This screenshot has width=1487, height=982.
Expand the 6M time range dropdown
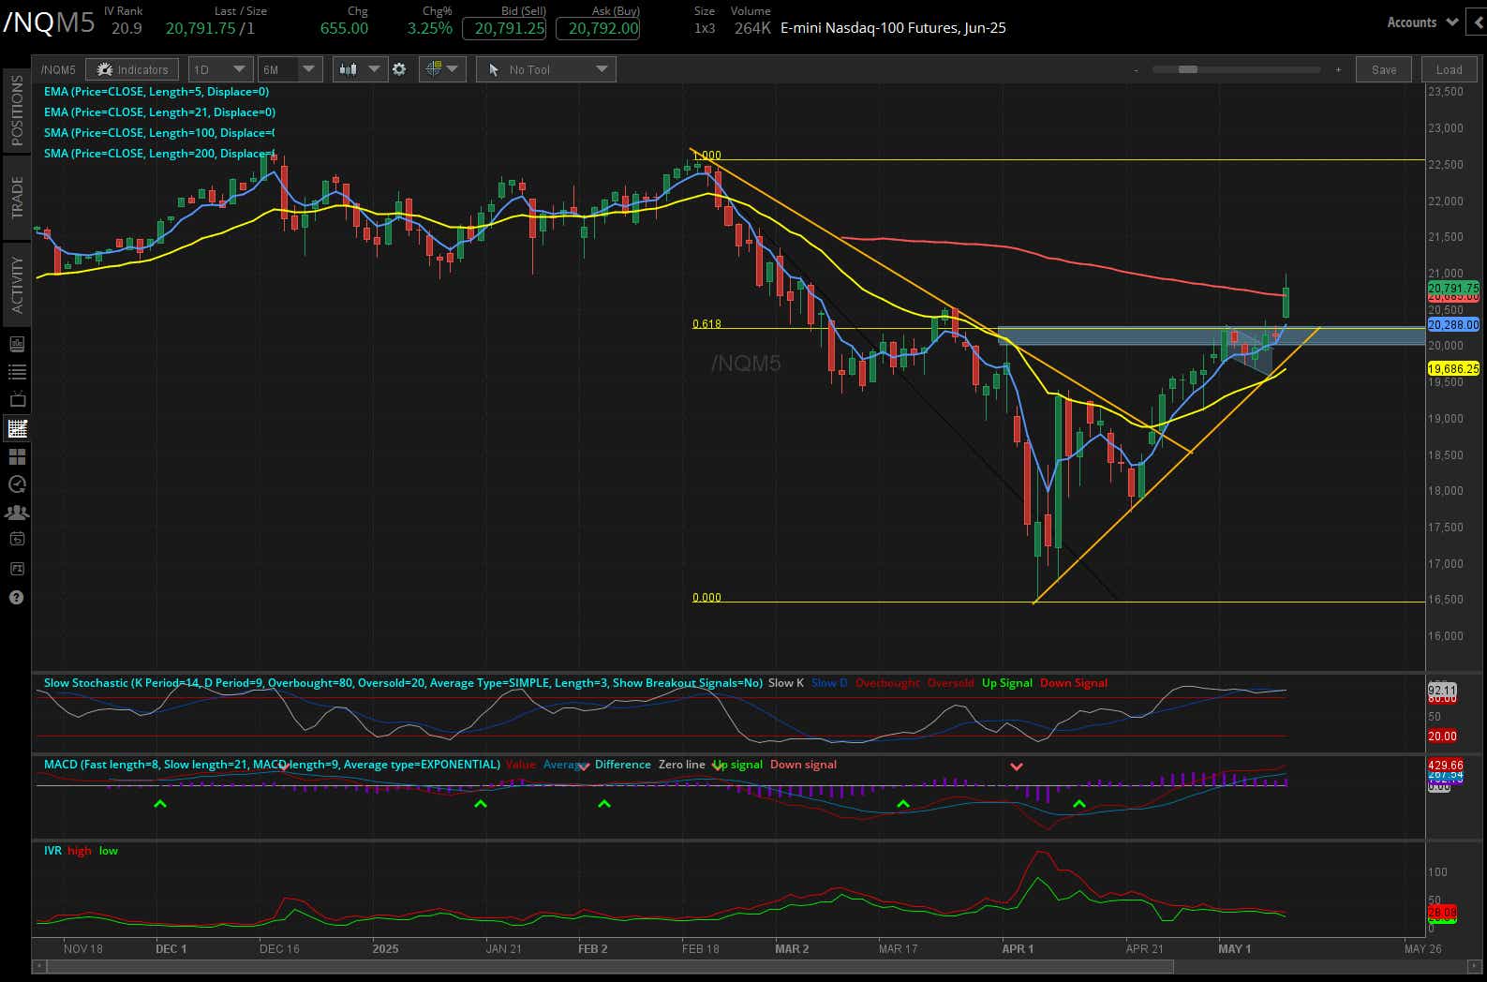coord(290,69)
